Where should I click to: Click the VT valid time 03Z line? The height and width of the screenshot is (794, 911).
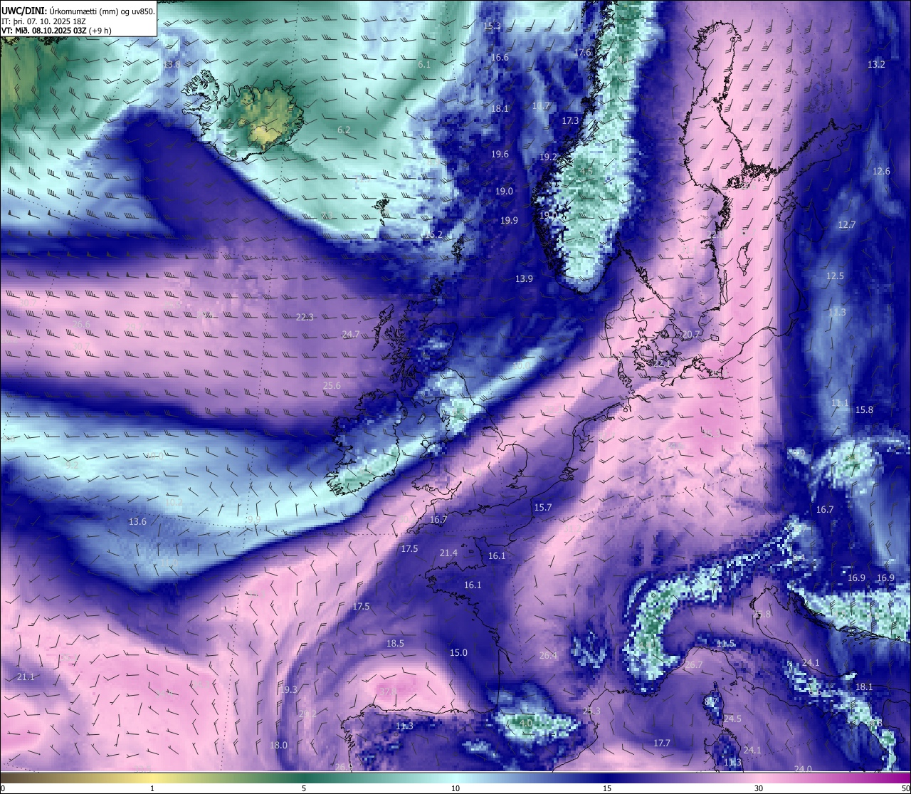(56, 31)
